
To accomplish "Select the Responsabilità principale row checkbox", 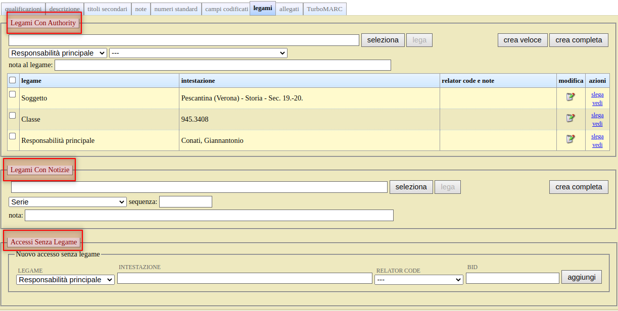I will 13,136.
